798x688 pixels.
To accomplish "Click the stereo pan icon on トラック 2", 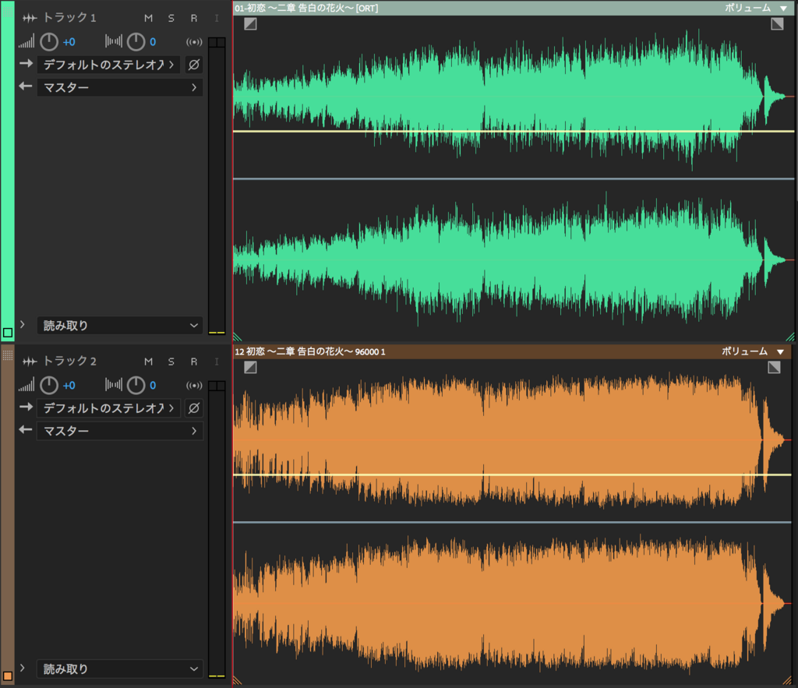I will (114, 385).
